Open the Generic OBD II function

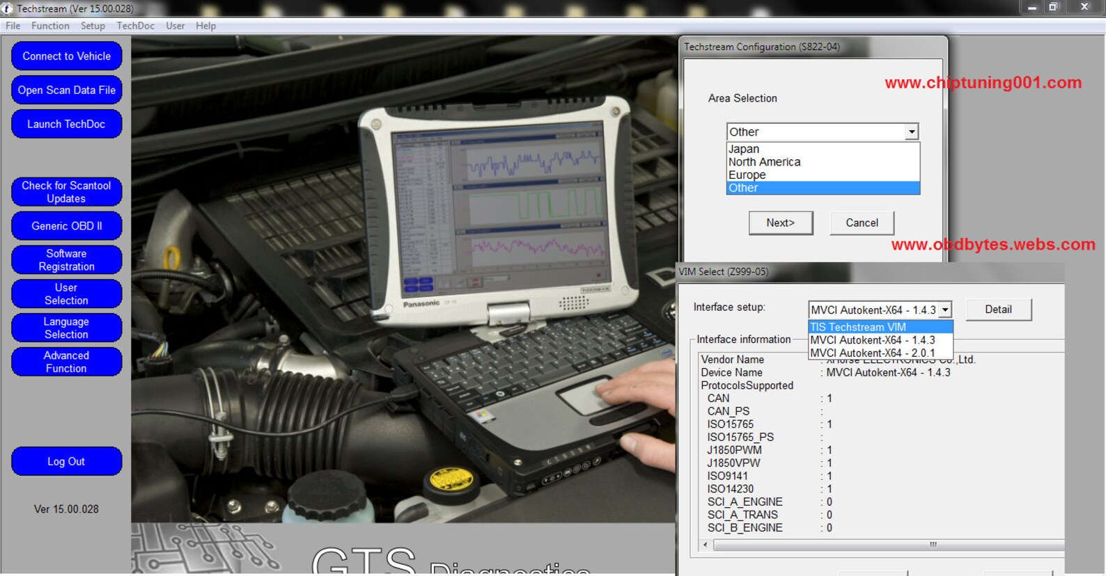point(67,225)
